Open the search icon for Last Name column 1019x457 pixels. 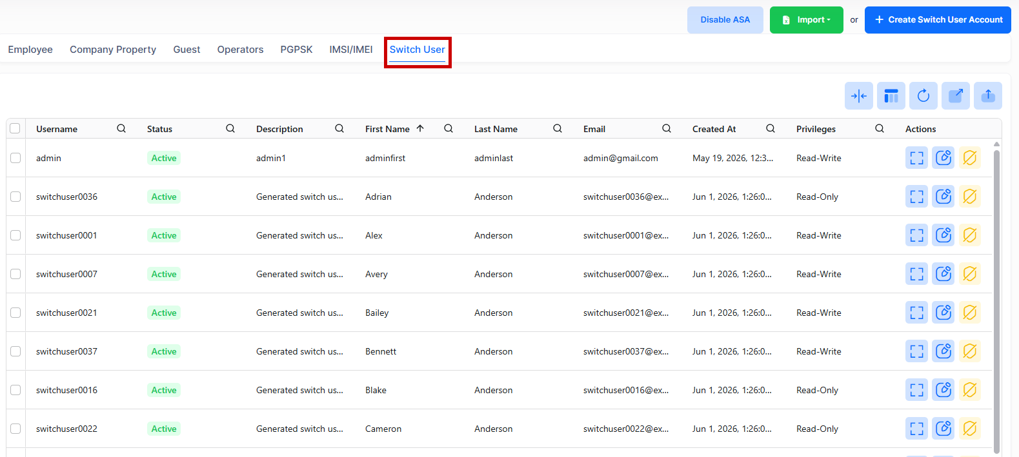pos(558,128)
